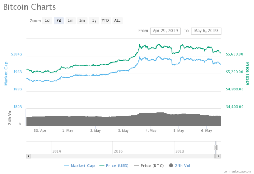The width and height of the screenshot is (254, 174).
Task: Click the $104B market cap label
Action: (16, 54)
